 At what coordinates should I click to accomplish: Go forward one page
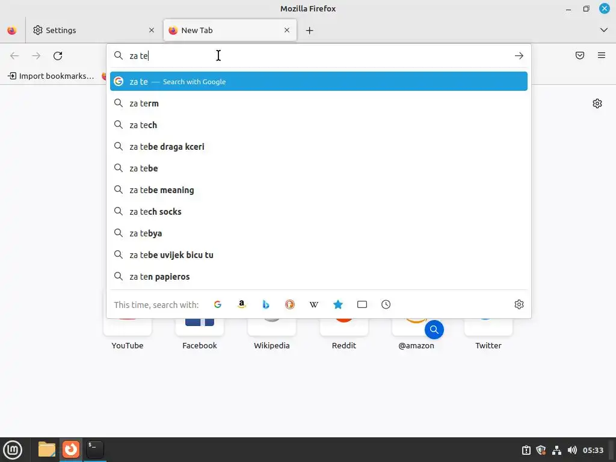[x=36, y=56]
